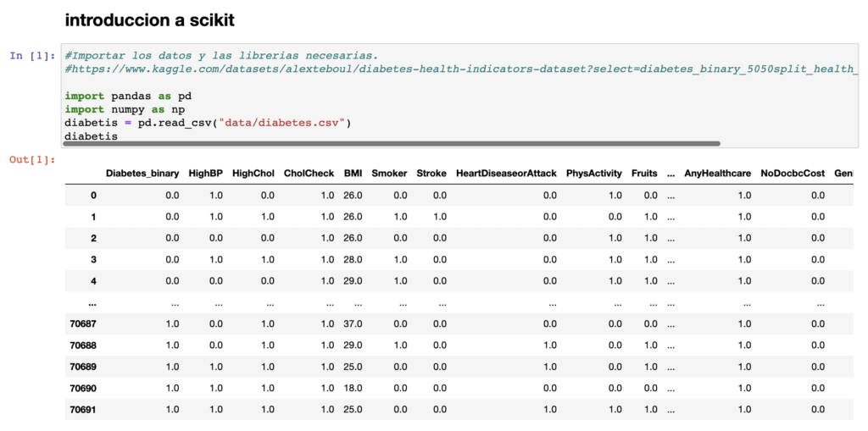Click the In [1] cell prompt
This screenshot has width=868, height=431.
pos(33,56)
